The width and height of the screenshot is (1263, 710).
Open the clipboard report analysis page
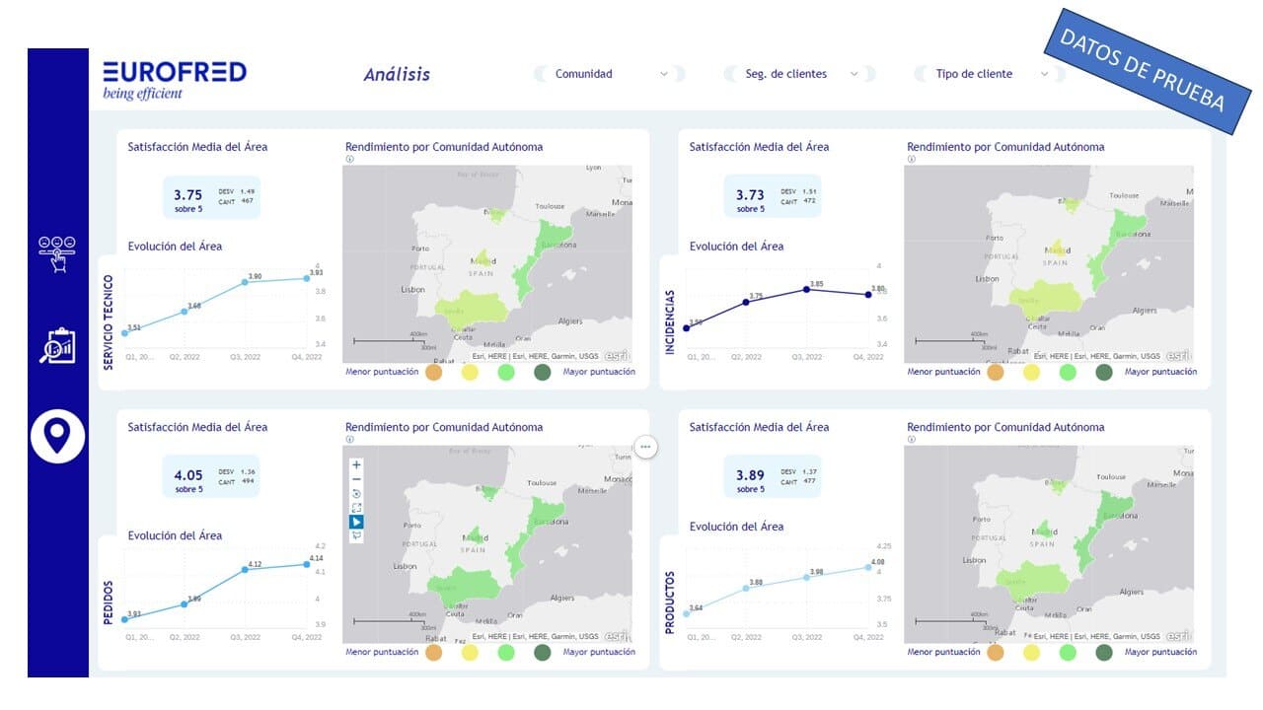[57, 345]
